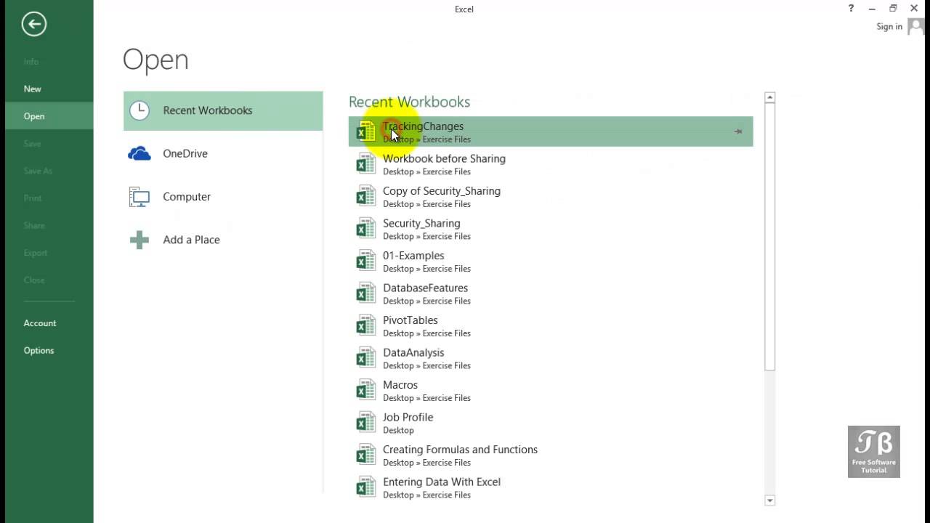Pin TrackingChanges to the recent list
Viewport: 930px width, 523px height.
tap(737, 131)
